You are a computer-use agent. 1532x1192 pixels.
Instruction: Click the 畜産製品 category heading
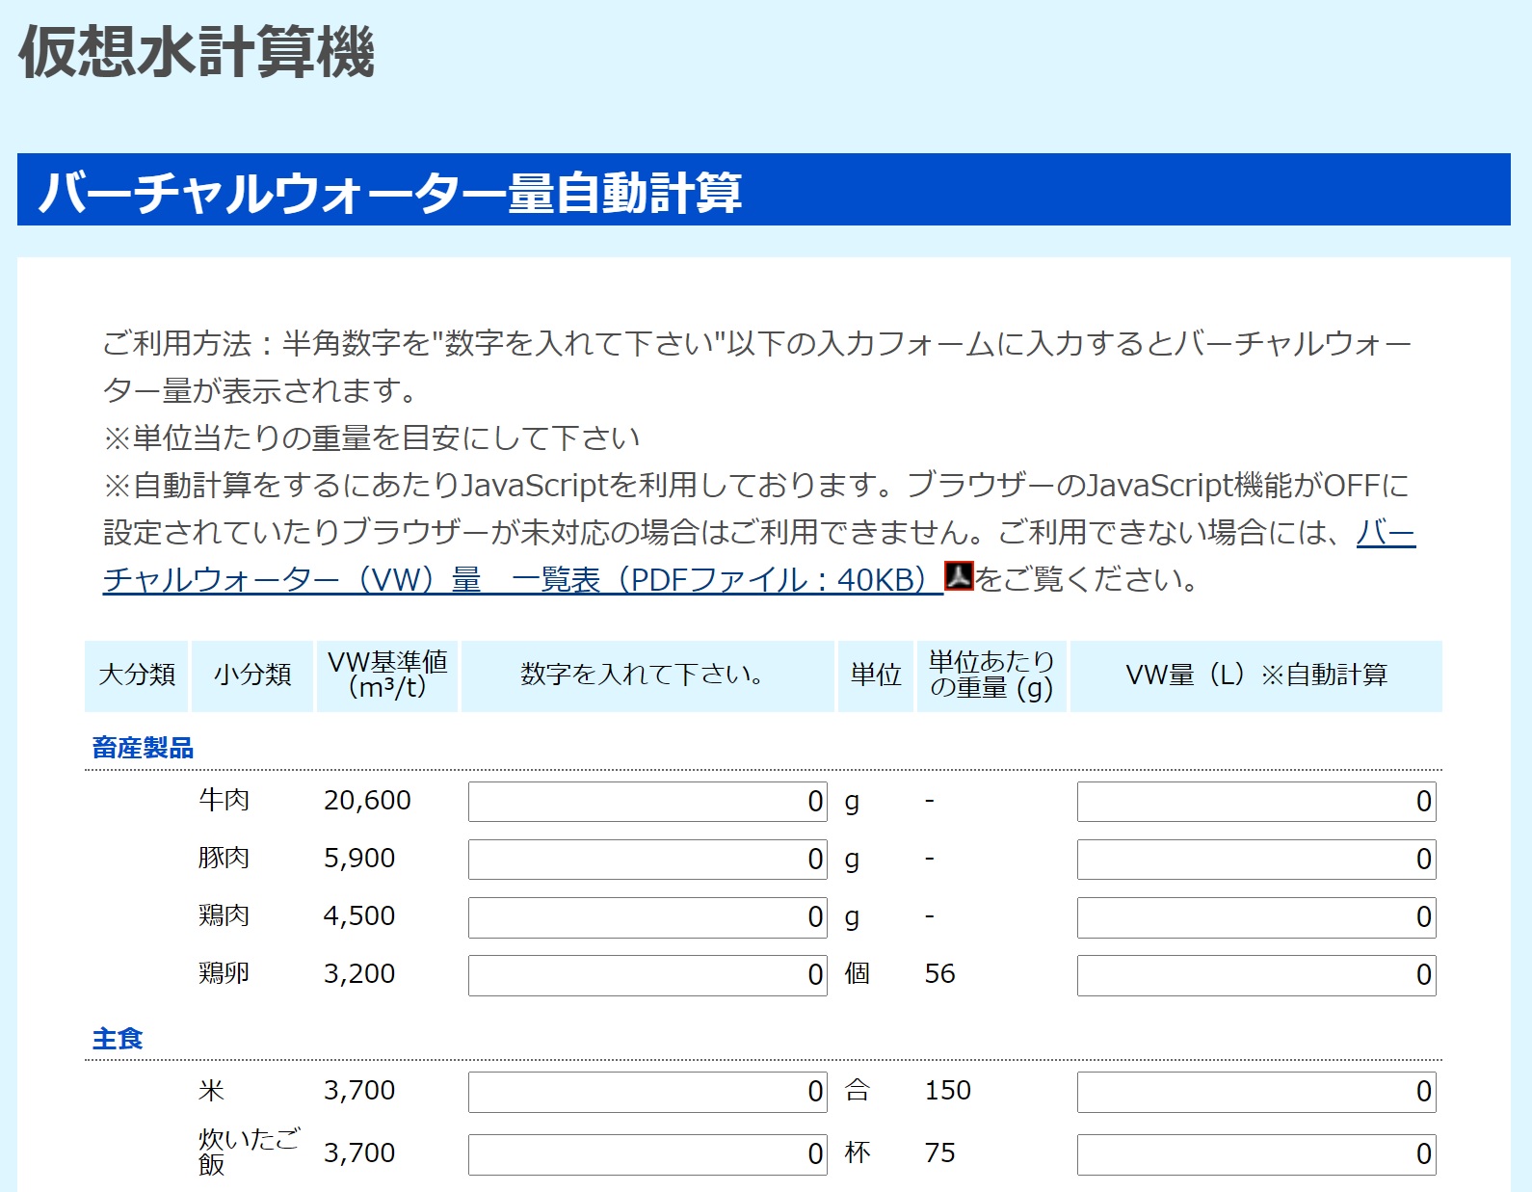tap(143, 748)
